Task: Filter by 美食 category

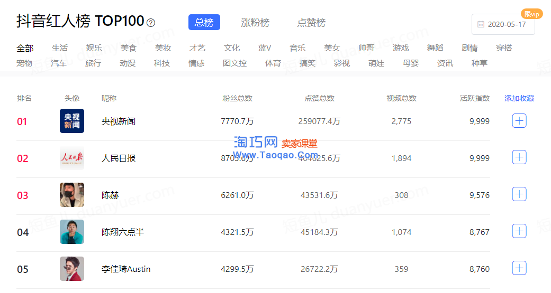Action: (129, 48)
